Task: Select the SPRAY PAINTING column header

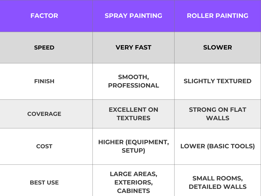Action: (133, 16)
